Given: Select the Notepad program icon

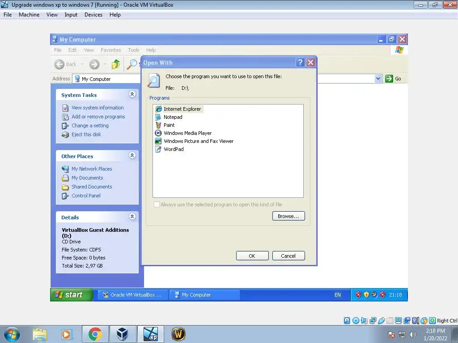Looking at the screenshot, I should [158, 117].
